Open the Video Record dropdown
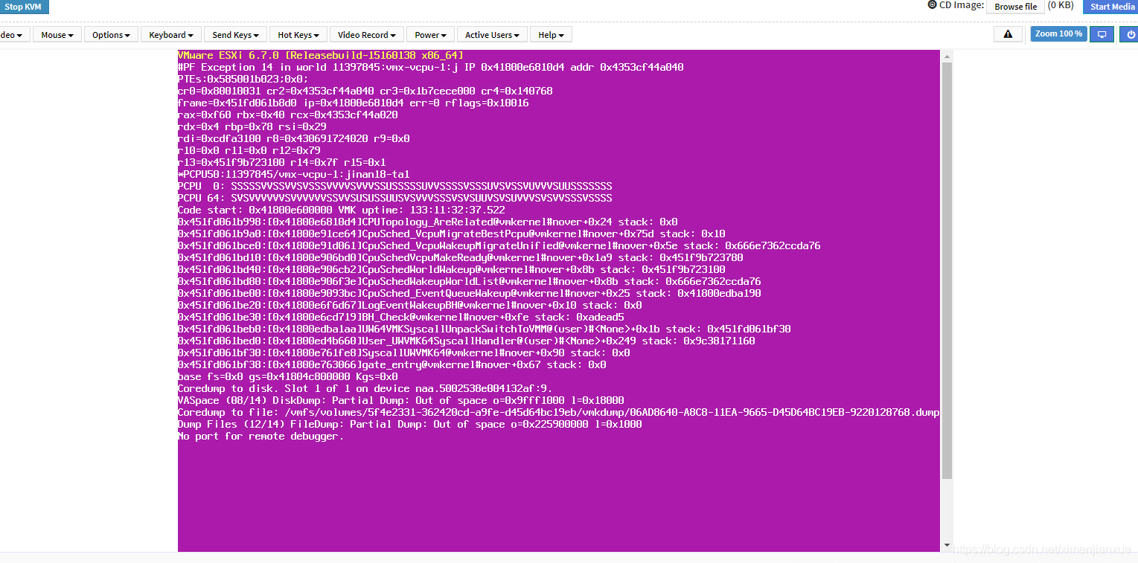This screenshot has height=563, width=1138. 367,35
